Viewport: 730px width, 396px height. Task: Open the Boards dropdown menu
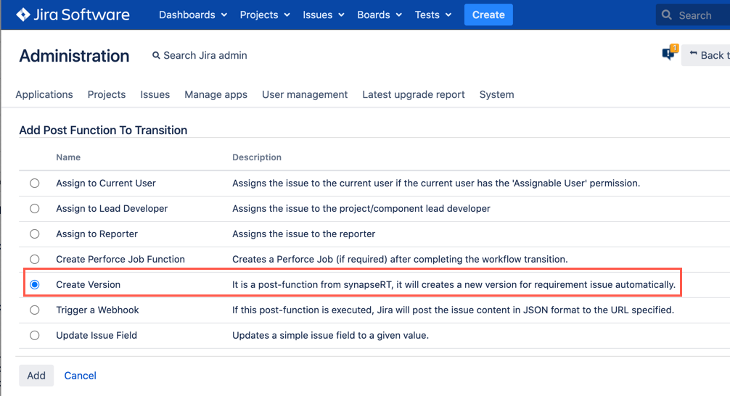click(379, 15)
